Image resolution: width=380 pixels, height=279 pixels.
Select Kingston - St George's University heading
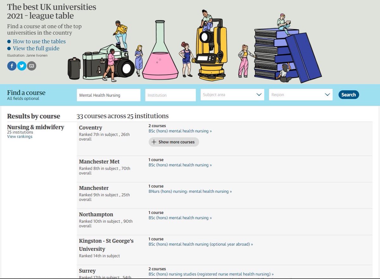click(106, 245)
